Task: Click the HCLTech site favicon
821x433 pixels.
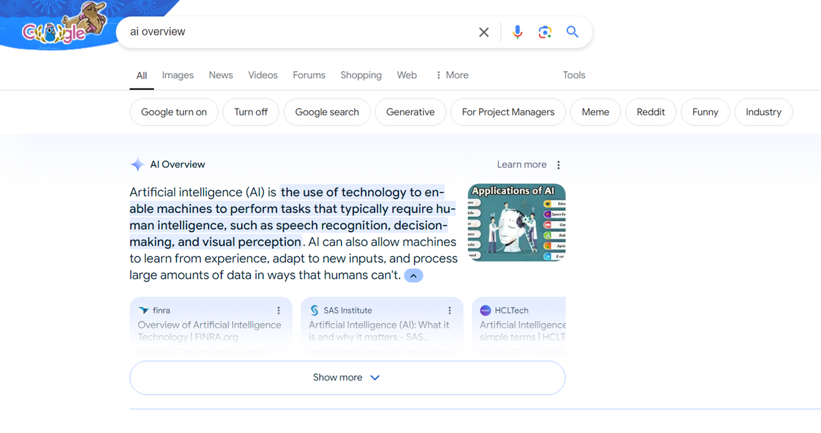Action: pos(485,310)
